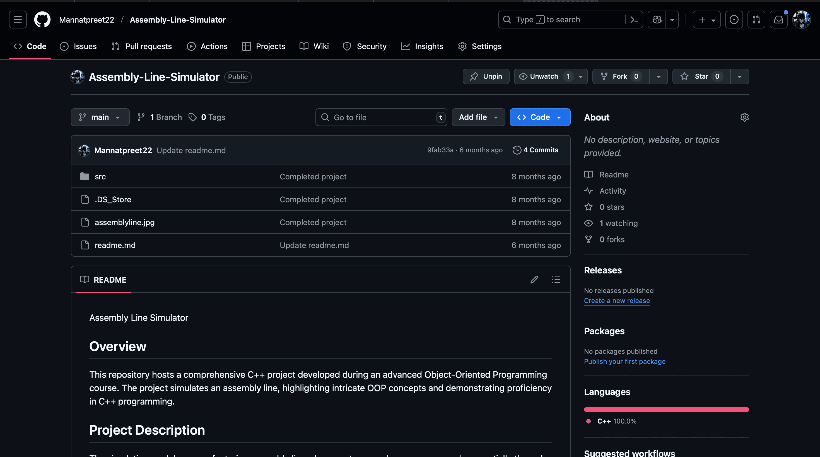View 1 watching in About sidebar
The width and height of the screenshot is (820, 457).
(611, 223)
